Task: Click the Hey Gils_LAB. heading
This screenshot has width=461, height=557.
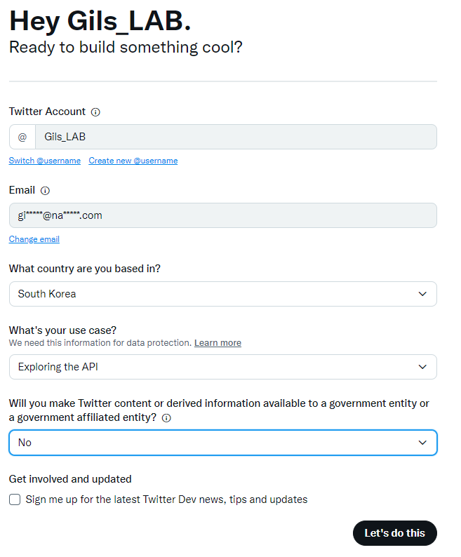Action: [x=100, y=22]
